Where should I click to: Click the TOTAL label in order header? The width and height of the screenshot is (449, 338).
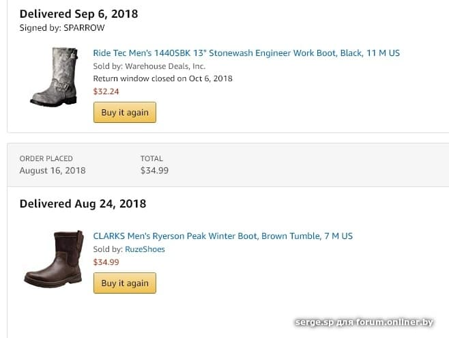click(151, 158)
